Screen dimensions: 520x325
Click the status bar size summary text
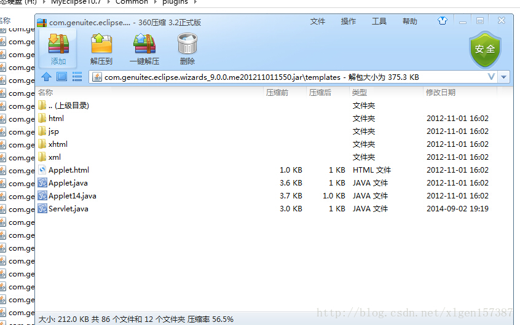[x=136, y=319]
